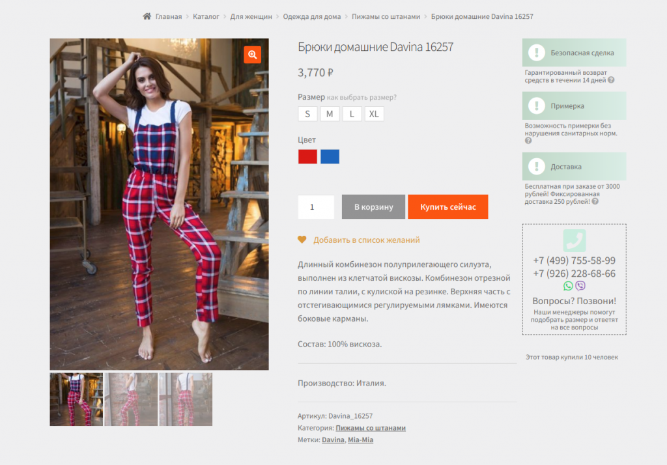The height and width of the screenshot is (465, 667).
Task: Click the help icon under fitting description
Action: click(528, 141)
